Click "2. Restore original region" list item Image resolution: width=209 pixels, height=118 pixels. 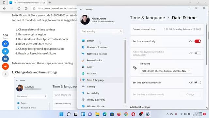31,34
